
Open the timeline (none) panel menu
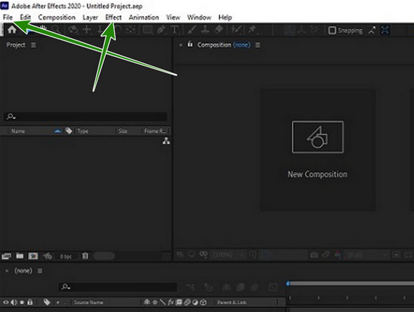pos(40,271)
